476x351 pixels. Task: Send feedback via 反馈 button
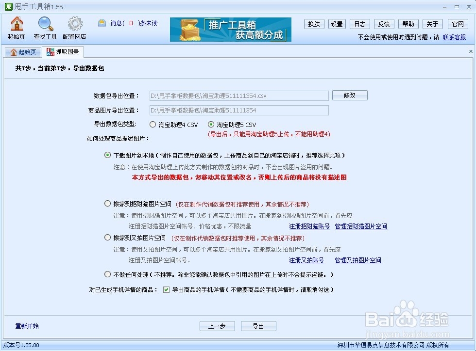(x=384, y=24)
